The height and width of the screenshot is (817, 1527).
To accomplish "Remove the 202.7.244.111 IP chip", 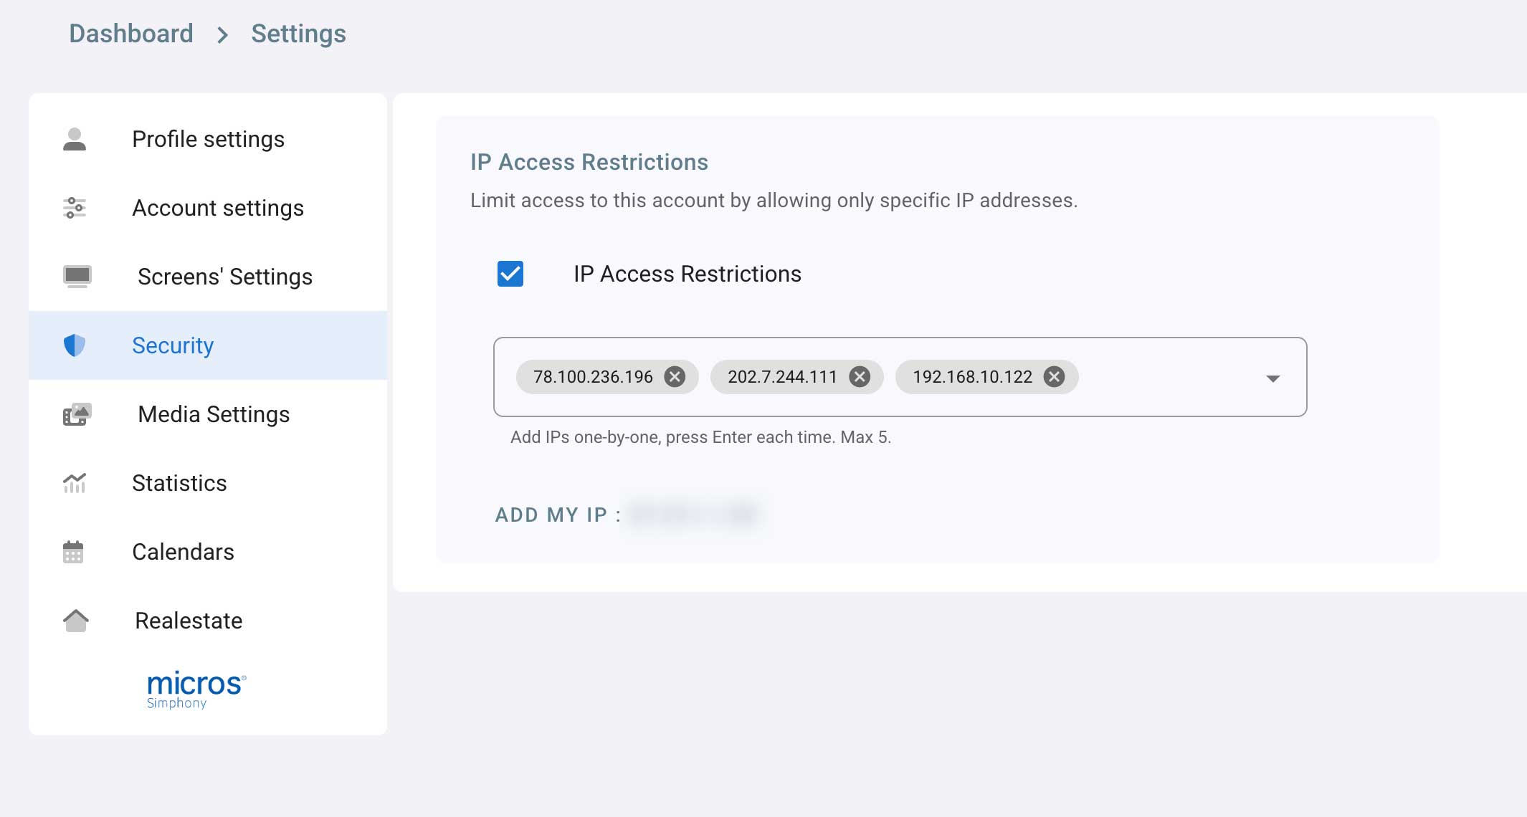I will 862,376.
